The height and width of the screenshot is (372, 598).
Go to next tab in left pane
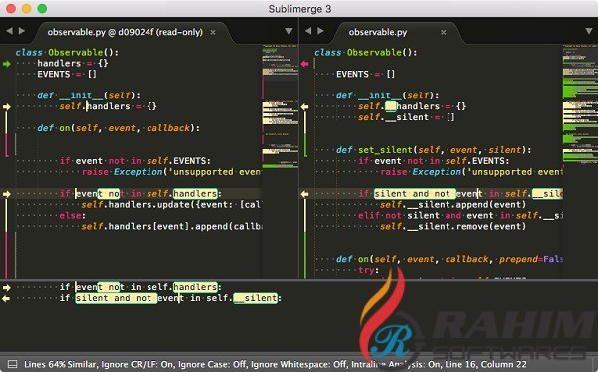click(x=22, y=31)
